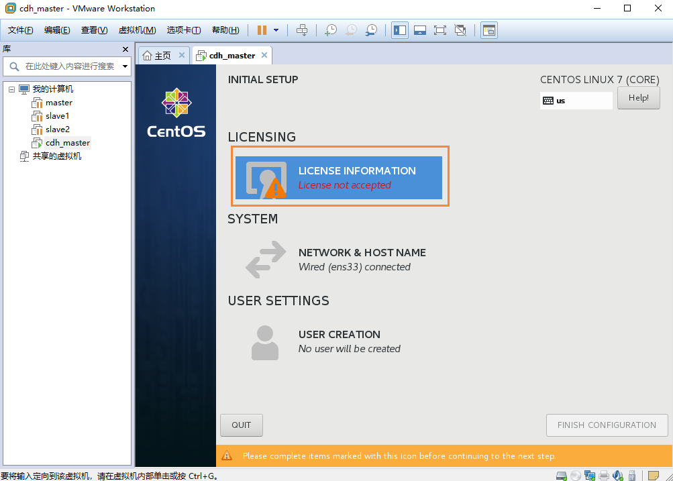Revert to the previous snapshot icon

pyautogui.click(x=351, y=30)
